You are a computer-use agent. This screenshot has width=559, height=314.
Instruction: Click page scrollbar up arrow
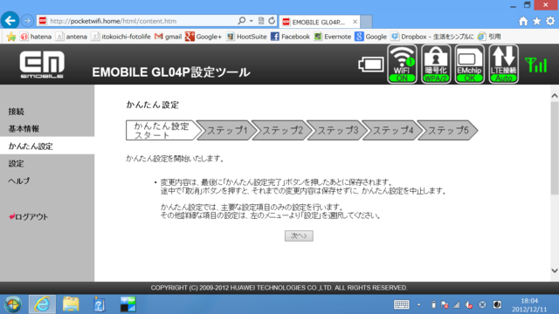click(555, 96)
